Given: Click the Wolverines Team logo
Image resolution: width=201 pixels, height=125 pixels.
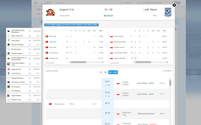Looking at the screenshot, I should [8, 82].
